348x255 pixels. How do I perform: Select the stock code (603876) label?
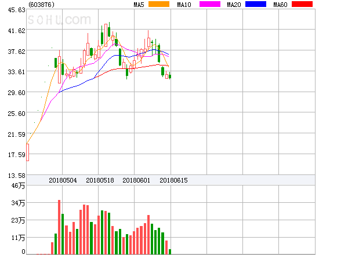[42, 5]
